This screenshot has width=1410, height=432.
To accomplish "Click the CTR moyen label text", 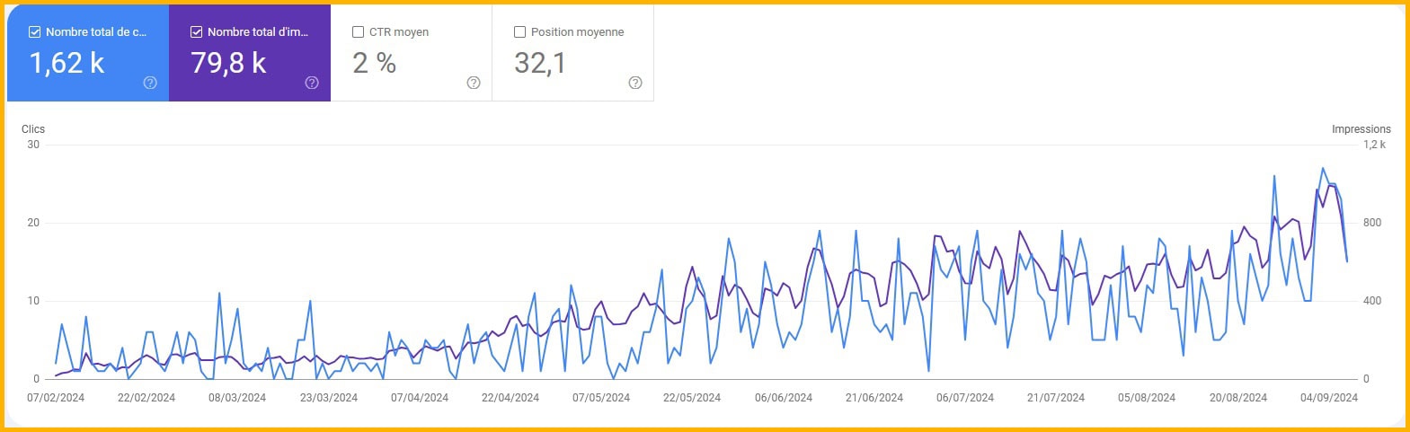I will click(x=399, y=31).
